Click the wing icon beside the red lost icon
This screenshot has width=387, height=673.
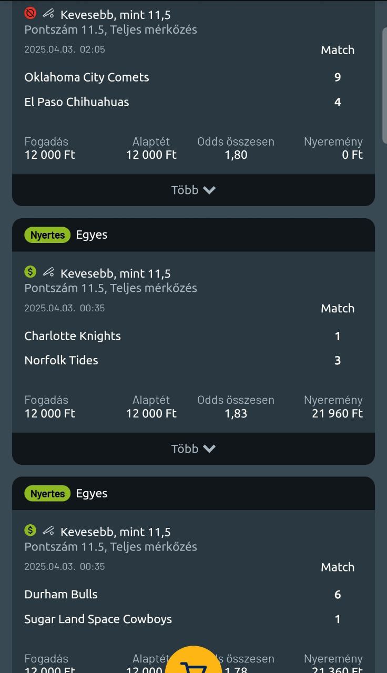[x=48, y=13]
